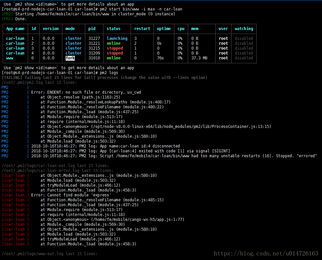Click the 'watching' column header

(x=244, y=29)
